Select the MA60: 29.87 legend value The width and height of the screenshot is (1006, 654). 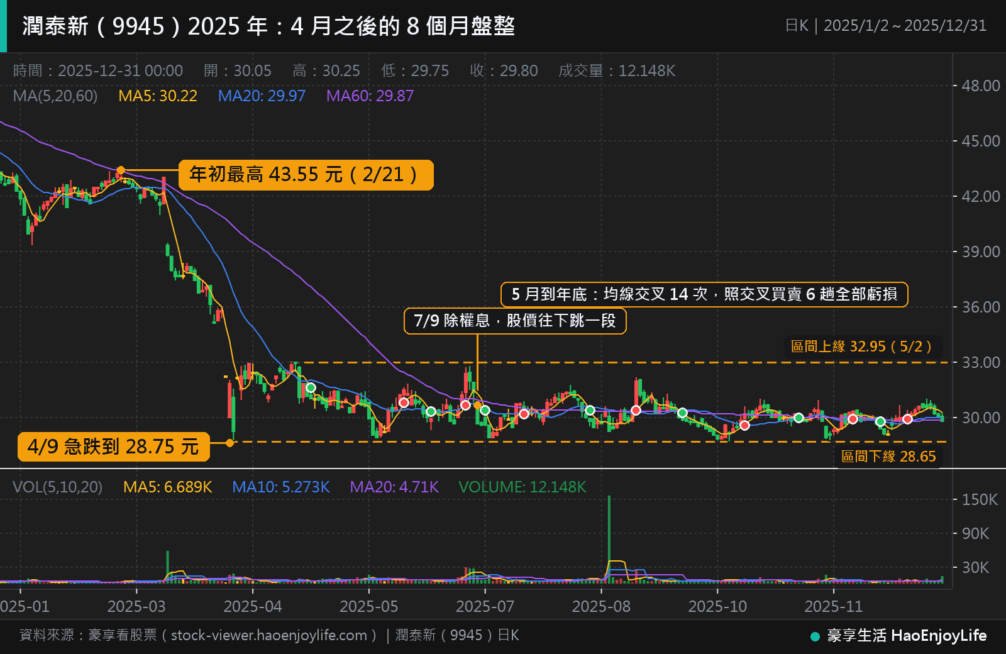click(370, 96)
